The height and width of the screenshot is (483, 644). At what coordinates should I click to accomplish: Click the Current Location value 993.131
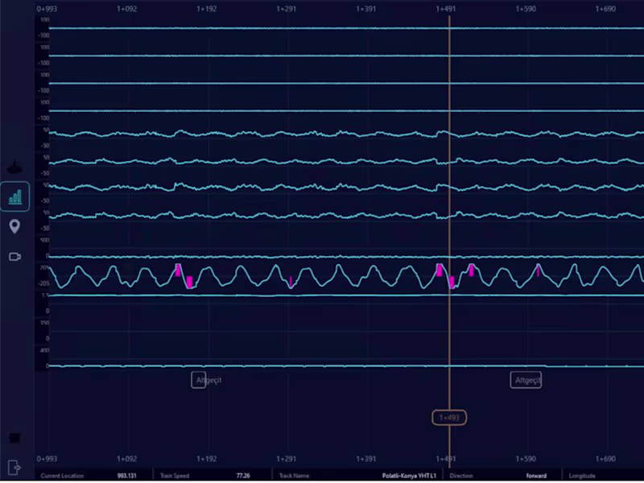(x=126, y=476)
